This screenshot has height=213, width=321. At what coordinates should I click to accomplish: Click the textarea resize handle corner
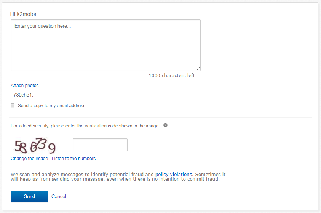(x=198, y=69)
